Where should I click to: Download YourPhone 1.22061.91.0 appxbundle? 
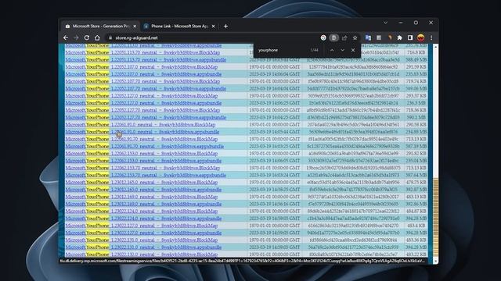pos(142,132)
